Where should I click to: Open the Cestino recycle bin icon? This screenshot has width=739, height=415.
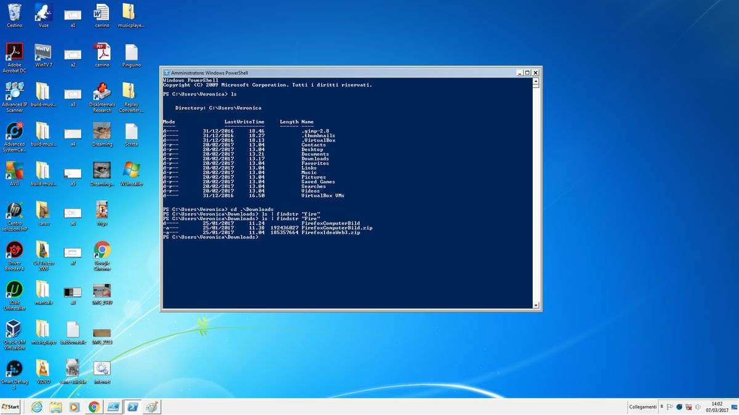(x=14, y=12)
